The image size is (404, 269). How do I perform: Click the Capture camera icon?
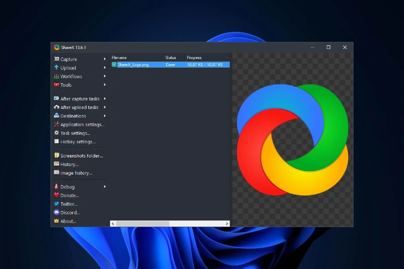(x=57, y=59)
